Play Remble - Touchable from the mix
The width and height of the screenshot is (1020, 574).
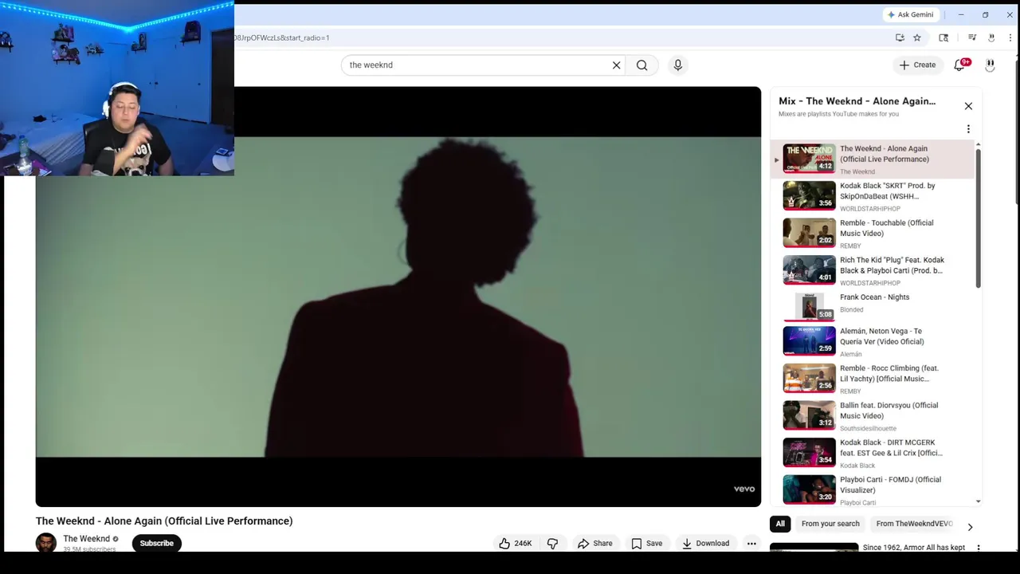[x=873, y=234]
